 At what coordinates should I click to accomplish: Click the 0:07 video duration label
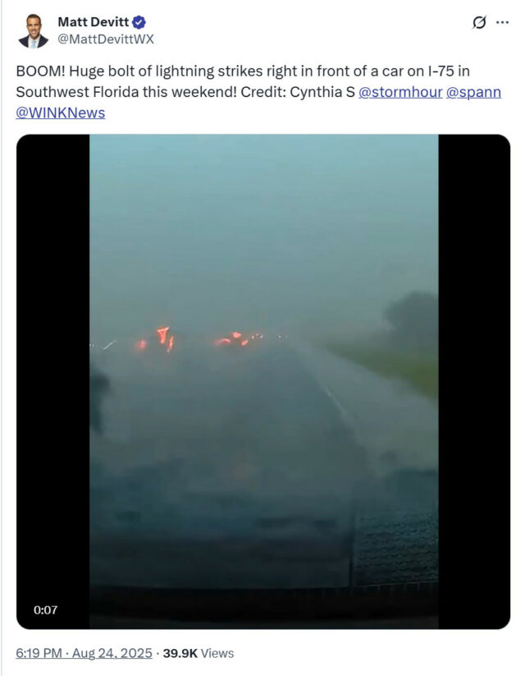46,609
